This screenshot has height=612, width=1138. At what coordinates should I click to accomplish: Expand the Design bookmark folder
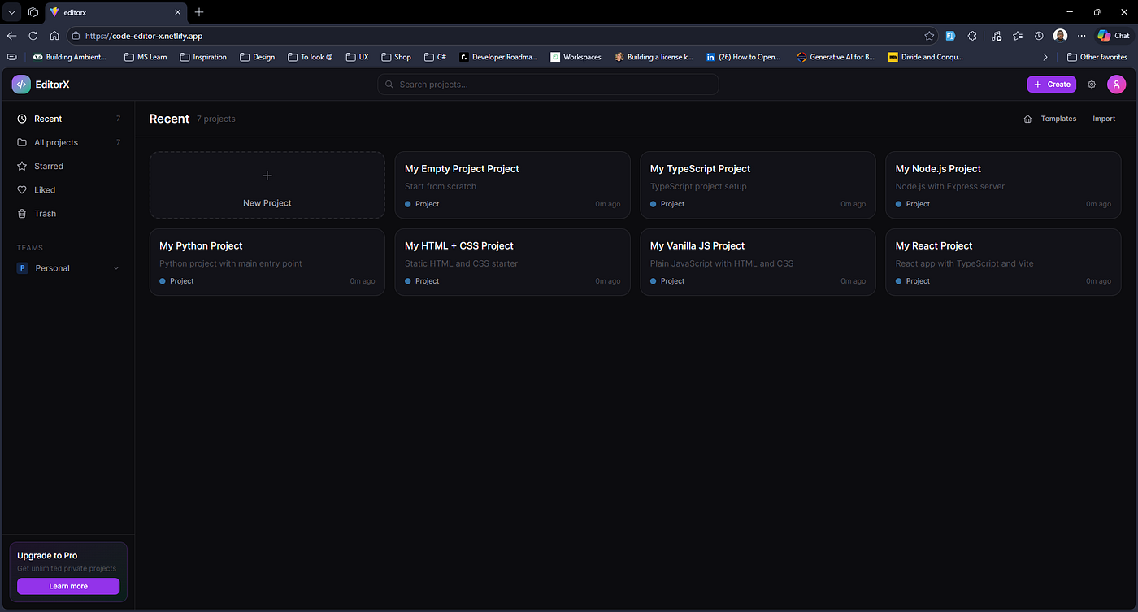coord(257,57)
